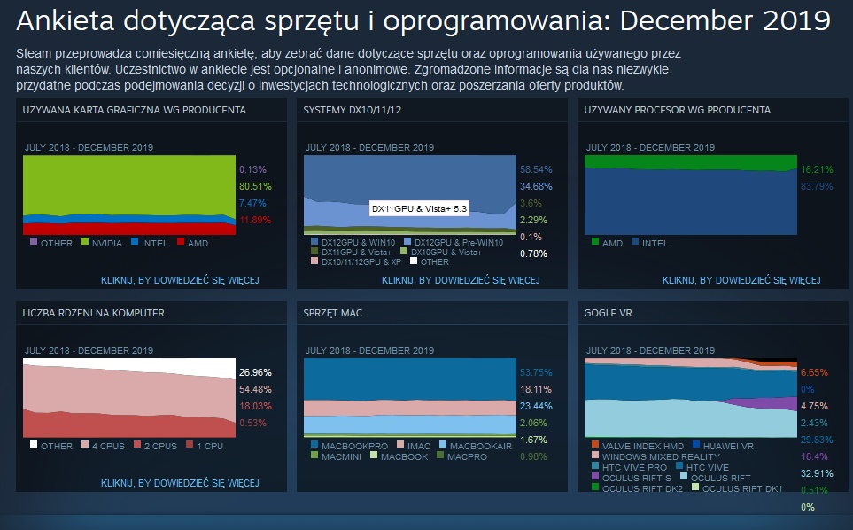This screenshot has height=530, width=853.
Task: Click the blue INTEL swatch in graphics card legend
Action: [x=135, y=241]
